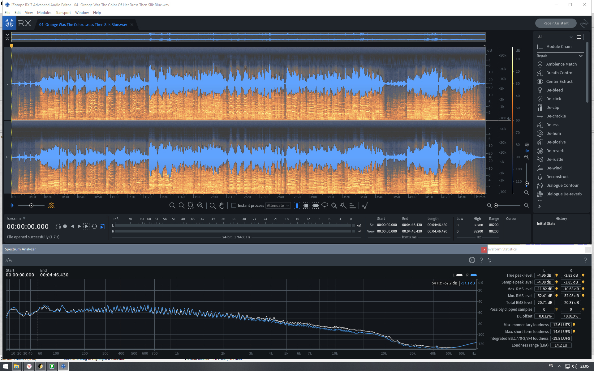
Task: Open the Modules menu
Action: point(44,13)
